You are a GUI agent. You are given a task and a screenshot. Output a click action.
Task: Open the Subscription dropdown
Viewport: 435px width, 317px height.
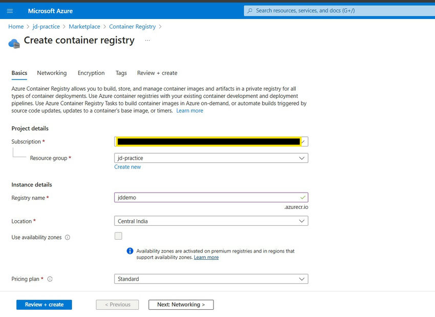(x=211, y=141)
